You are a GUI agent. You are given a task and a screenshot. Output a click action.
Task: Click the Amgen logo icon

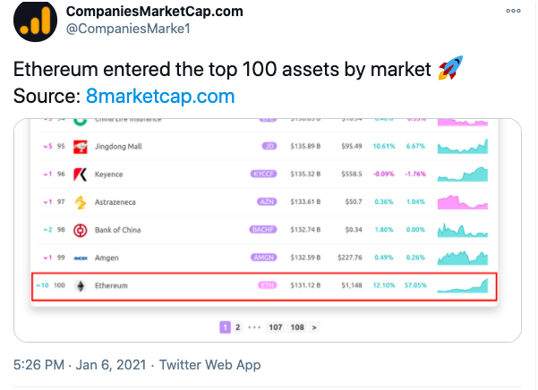[x=80, y=258]
